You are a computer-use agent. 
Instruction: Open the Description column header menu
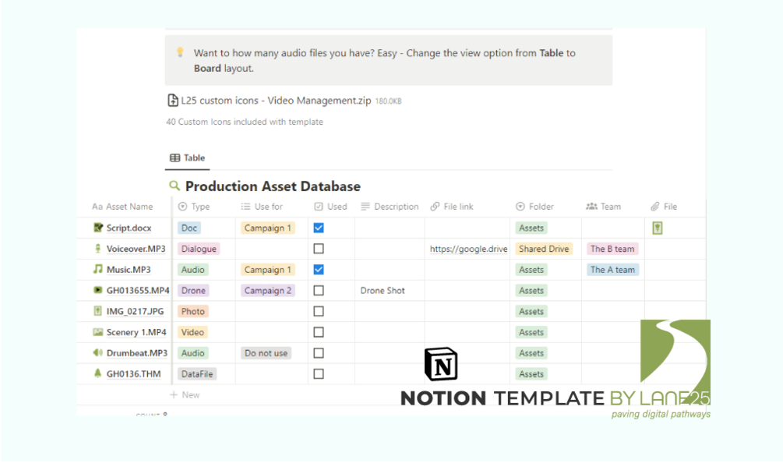pyautogui.click(x=390, y=207)
